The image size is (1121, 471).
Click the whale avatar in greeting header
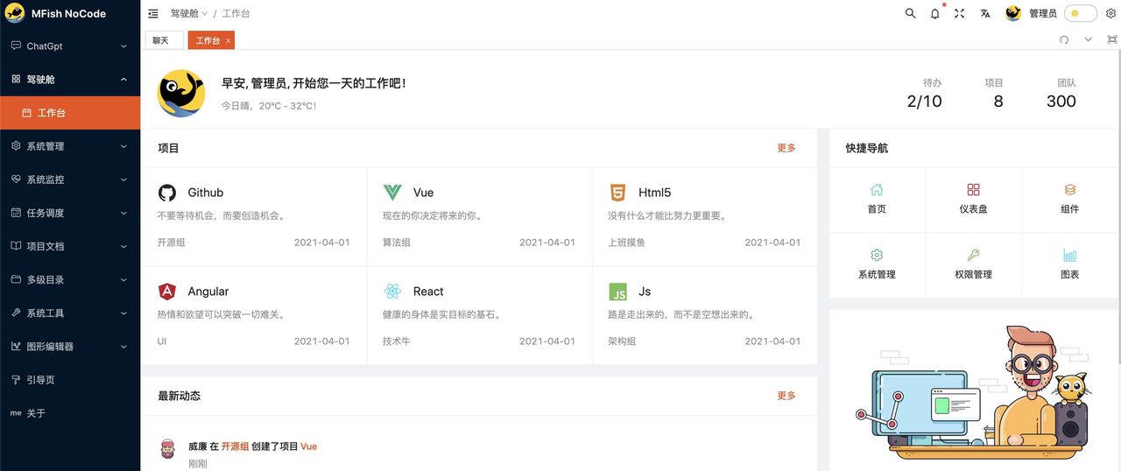pos(181,93)
